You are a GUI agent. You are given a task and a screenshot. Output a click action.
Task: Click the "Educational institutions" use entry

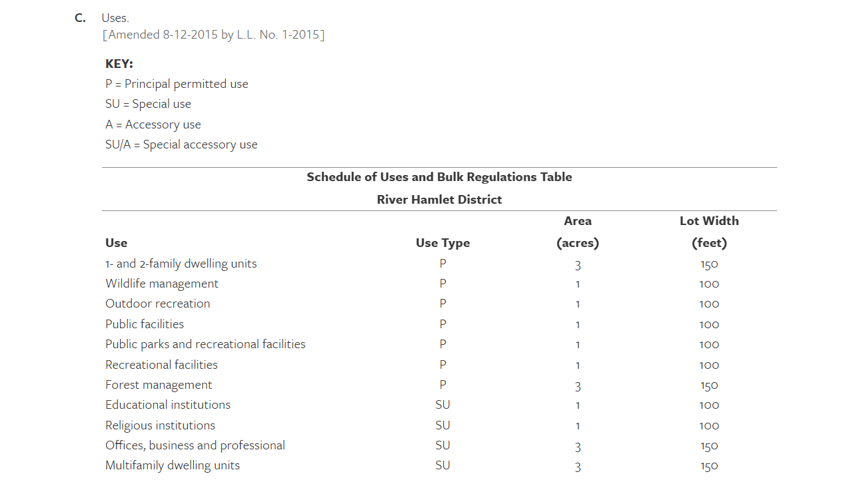(x=168, y=405)
